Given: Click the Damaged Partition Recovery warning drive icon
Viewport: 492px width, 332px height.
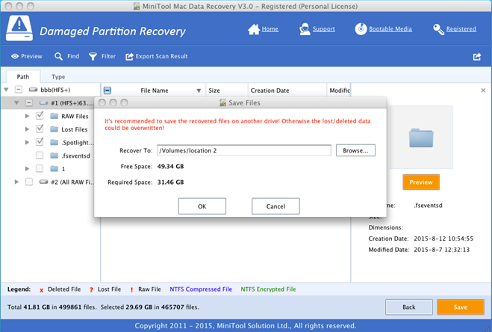Looking at the screenshot, I should pos(19,28).
